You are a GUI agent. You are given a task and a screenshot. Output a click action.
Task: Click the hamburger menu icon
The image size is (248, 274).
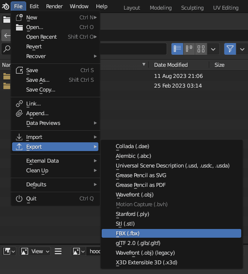click(58, 251)
